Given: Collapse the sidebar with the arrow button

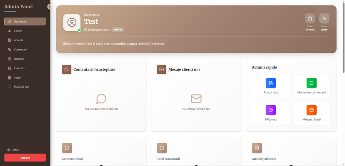Looking at the screenshot, I should [x=49, y=7].
